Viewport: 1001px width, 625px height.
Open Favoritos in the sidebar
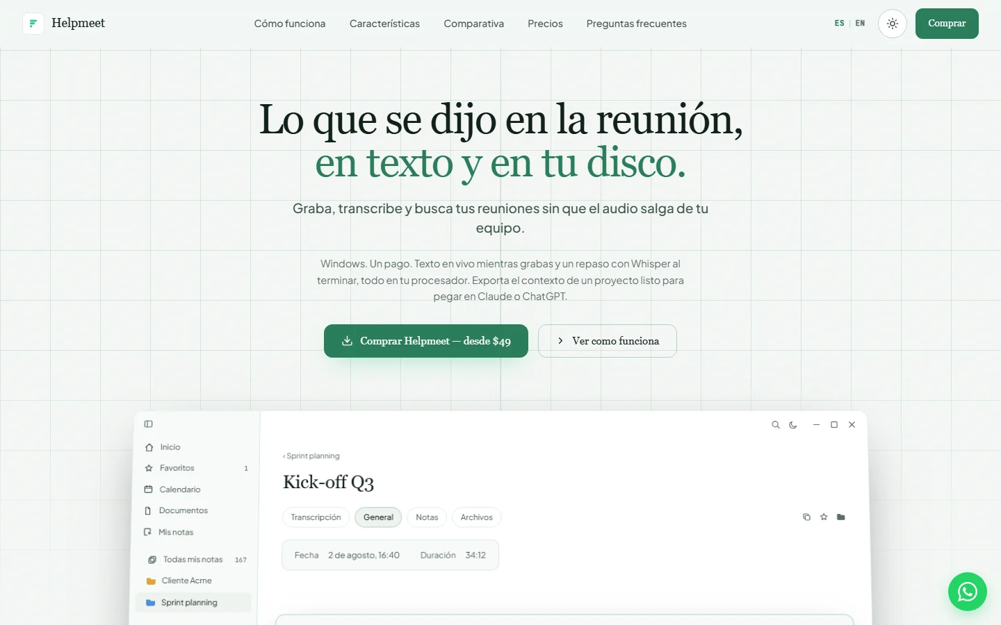tap(197, 468)
